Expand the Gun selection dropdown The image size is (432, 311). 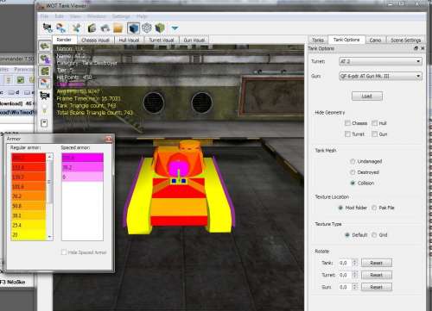(x=381, y=76)
